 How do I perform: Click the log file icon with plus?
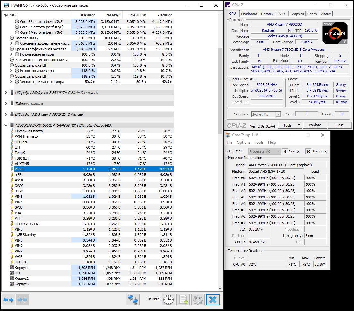point(183,299)
